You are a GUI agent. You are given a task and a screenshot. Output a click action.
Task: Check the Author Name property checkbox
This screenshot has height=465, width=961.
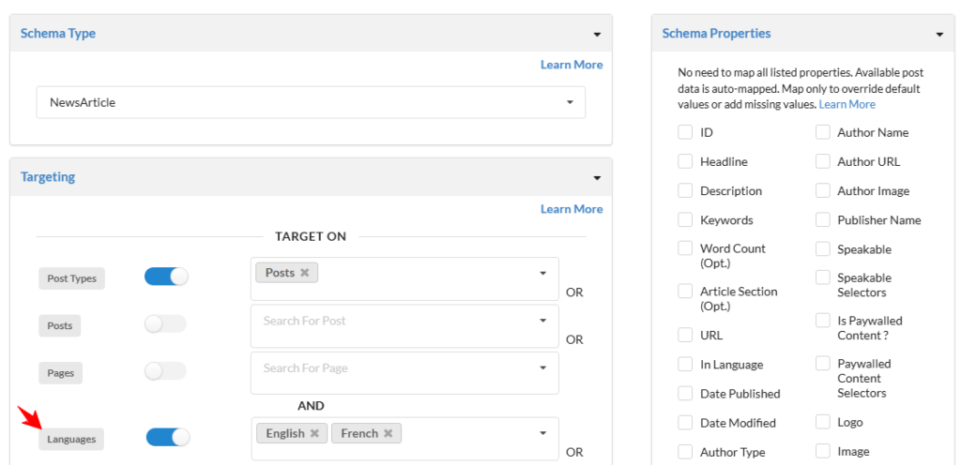tap(823, 133)
